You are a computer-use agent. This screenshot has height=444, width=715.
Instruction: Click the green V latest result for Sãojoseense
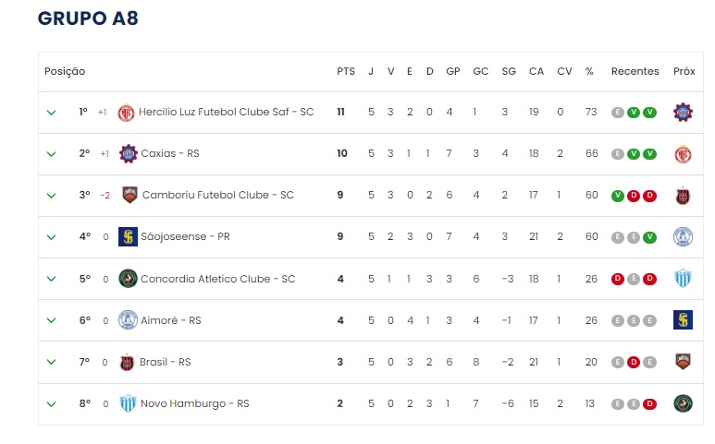pyautogui.click(x=650, y=237)
